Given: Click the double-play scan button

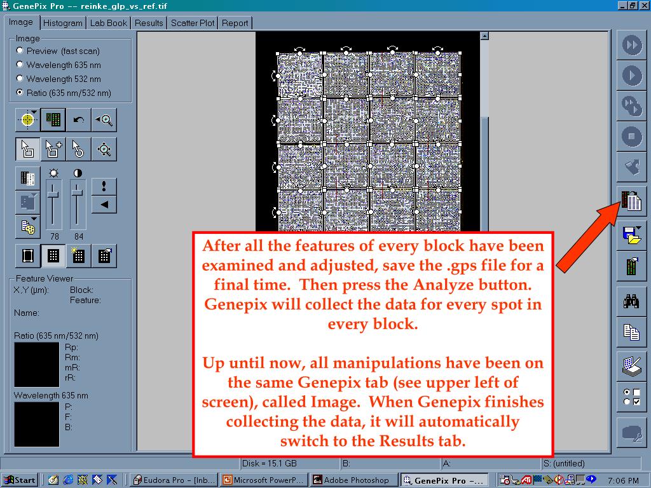Looking at the screenshot, I should click(x=631, y=106).
